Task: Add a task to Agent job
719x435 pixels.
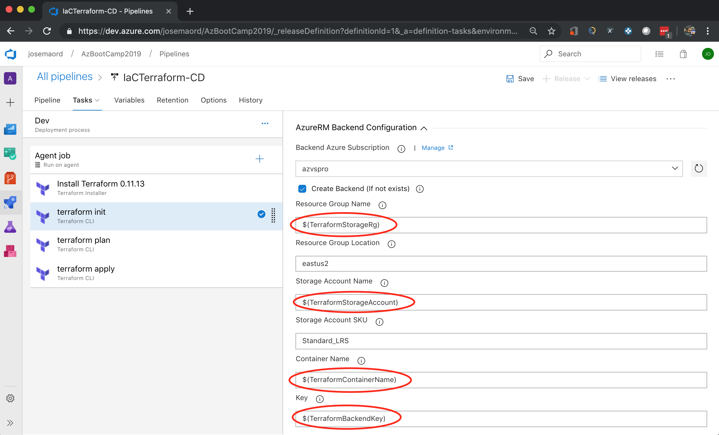Action: (x=259, y=159)
